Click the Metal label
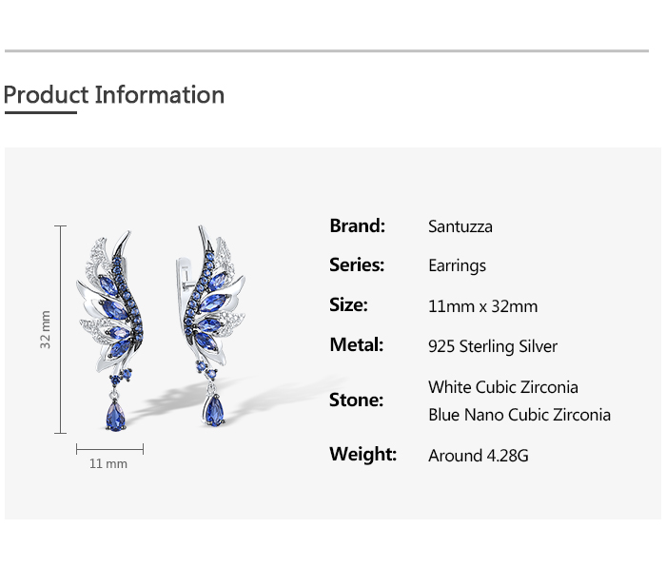Viewport: 666px width, 567px height. click(357, 345)
